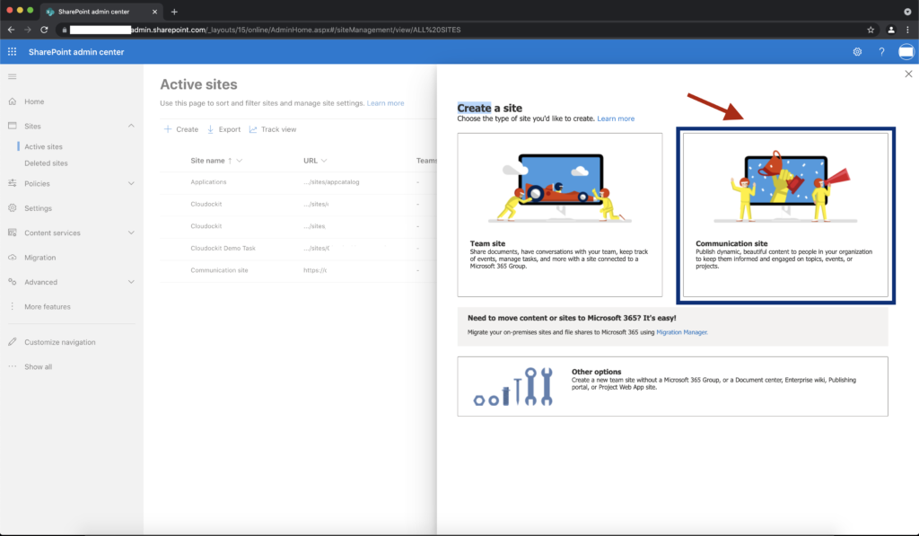Open the Site name column dropdown chevron
The width and height of the screenshot is (919, 536).
pyautogui.click(x=239, y=161)
